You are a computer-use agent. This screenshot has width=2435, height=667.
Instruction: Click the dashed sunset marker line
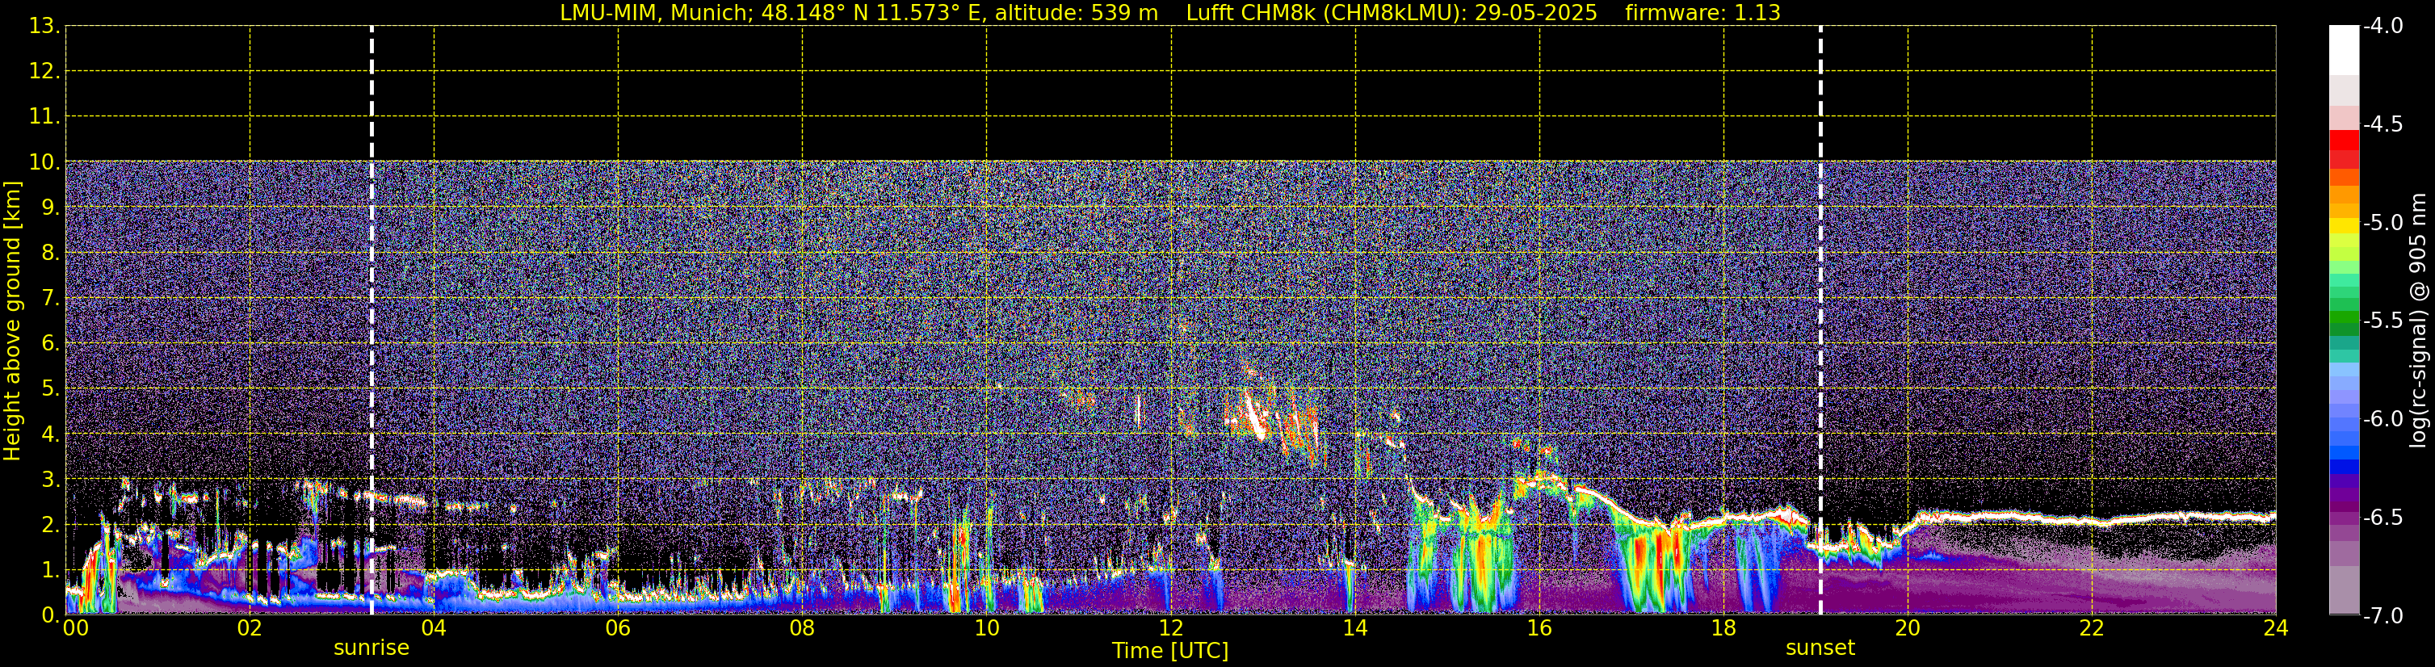tap(1820, 321)
